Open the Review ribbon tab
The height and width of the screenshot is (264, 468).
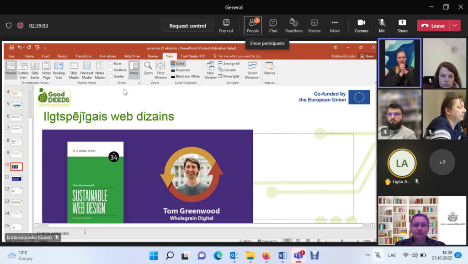[153, 56]
